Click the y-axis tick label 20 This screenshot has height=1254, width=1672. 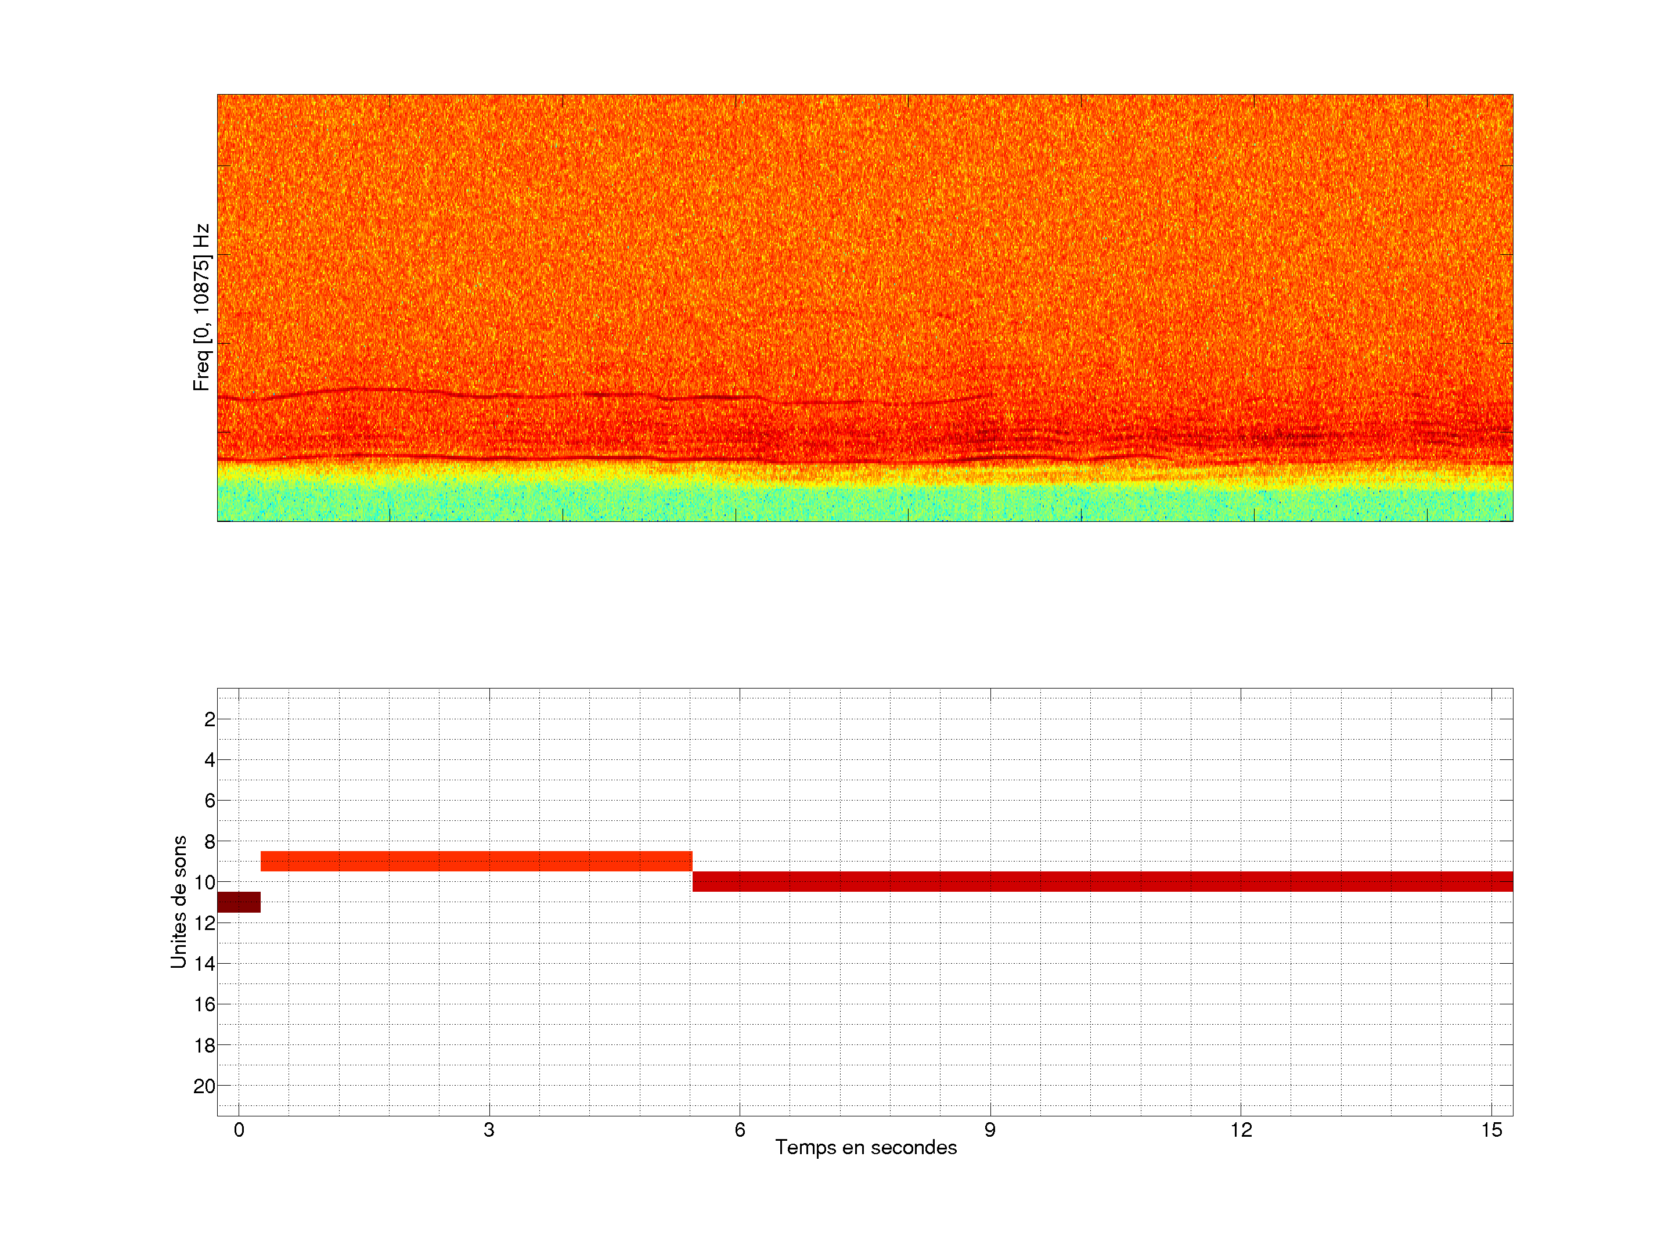coord(204,1086)
